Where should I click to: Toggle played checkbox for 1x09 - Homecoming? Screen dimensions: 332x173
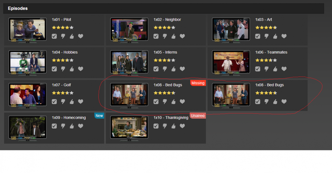pyautogui.click(x=54, y=126)
